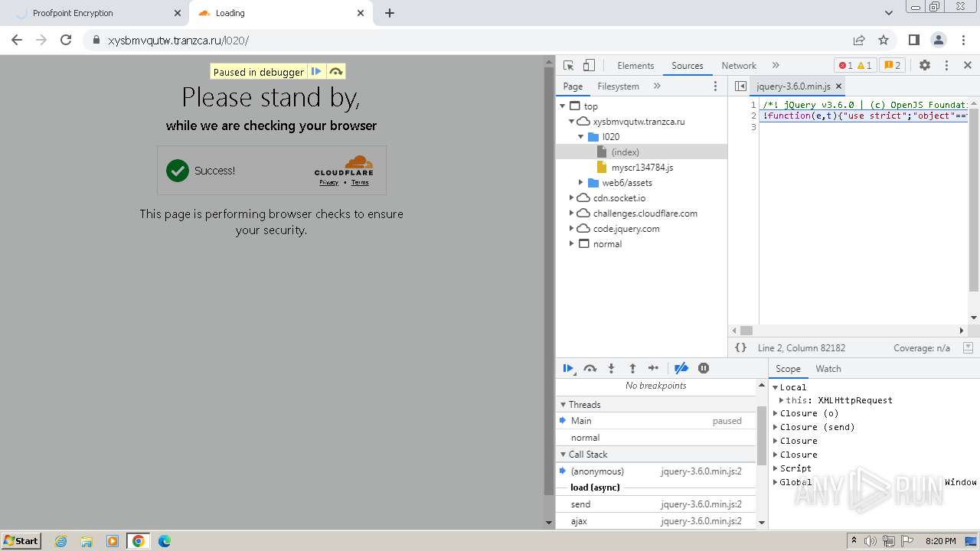Click the pretty print braces icon
The width and height of the screenshot is (980, 551).
point(740,347)
